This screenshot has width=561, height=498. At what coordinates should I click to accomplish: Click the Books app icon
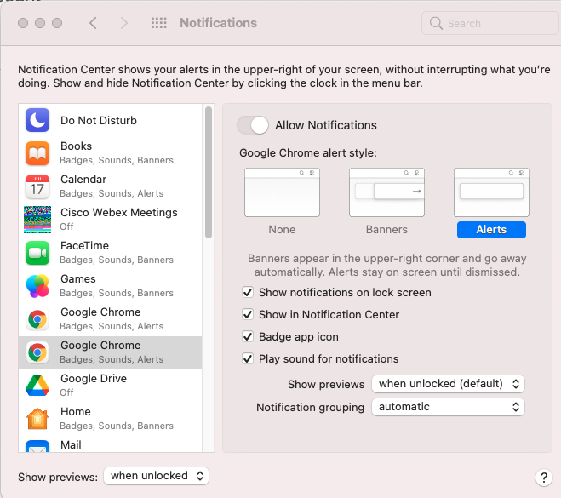click(37, 153)
